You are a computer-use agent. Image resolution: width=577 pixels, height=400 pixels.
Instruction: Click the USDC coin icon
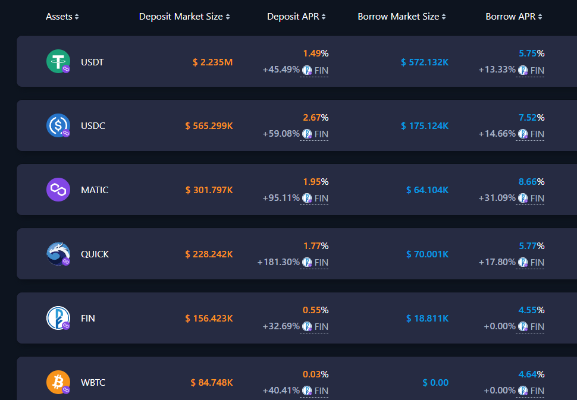[x=58, y=125]
